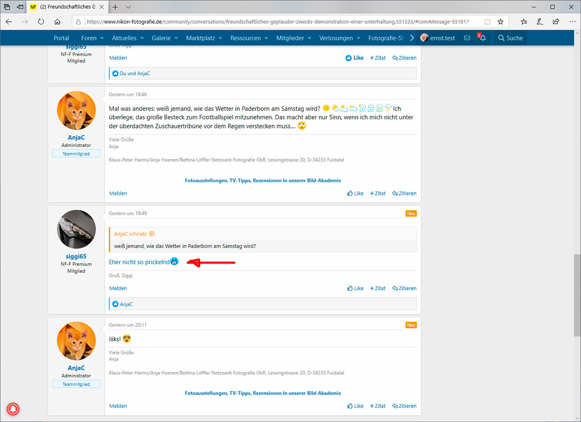Show more nav items with right chevron
581x422 pixels.
point(412,38)
